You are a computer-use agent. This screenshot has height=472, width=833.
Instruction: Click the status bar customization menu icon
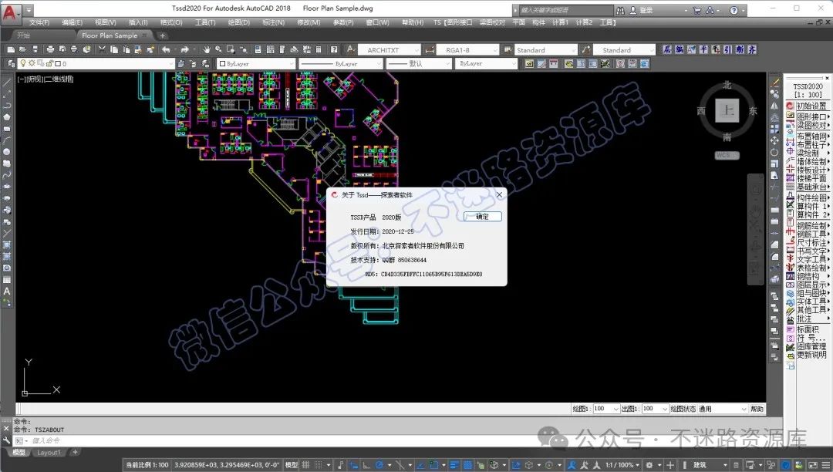pos(825,465)
